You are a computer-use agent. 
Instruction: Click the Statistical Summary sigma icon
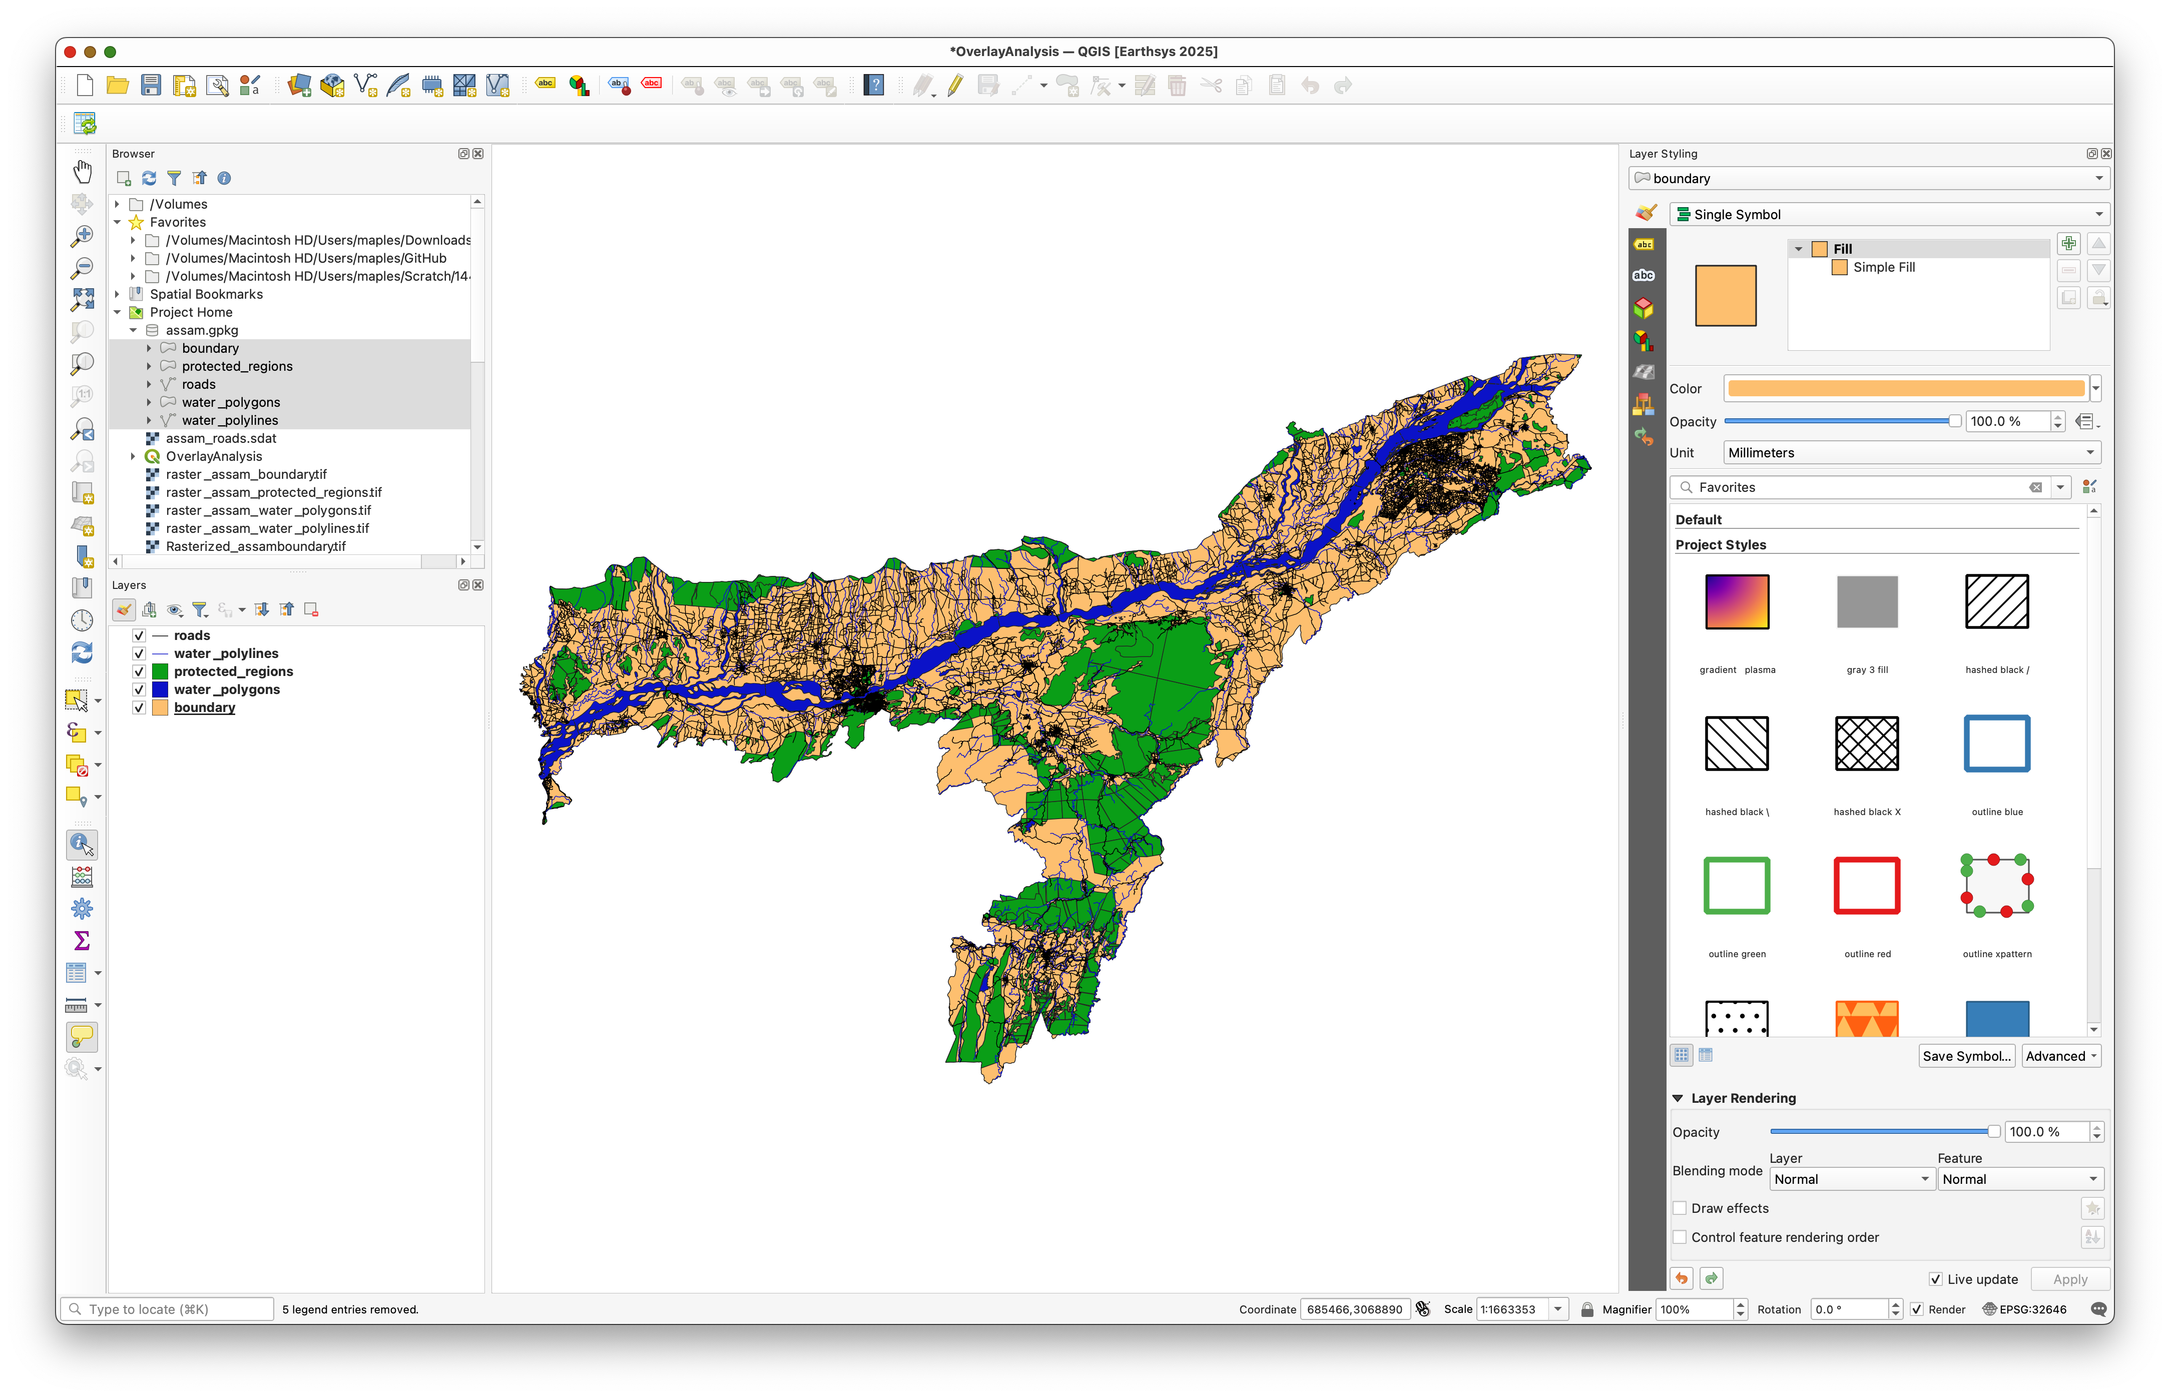tap(82, 941)
